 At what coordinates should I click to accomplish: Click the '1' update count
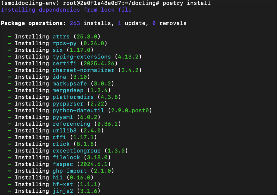point(120,23)
